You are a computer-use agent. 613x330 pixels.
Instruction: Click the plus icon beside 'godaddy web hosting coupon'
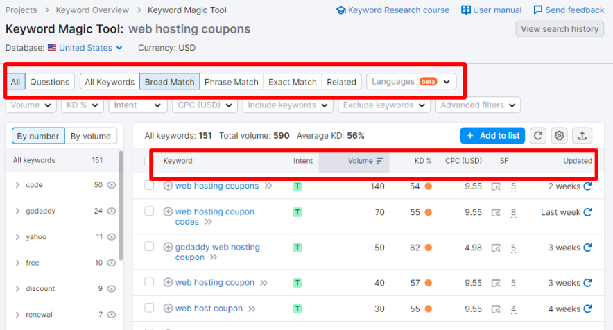coord(168,247)
